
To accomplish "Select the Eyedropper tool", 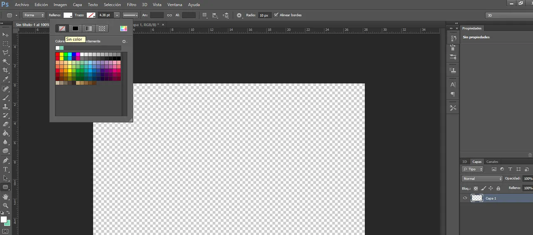I will [x=5, y=79].
